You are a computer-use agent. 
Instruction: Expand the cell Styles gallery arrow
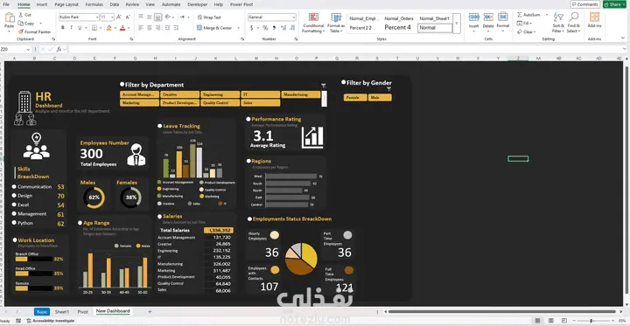click(x=457, y=24)
